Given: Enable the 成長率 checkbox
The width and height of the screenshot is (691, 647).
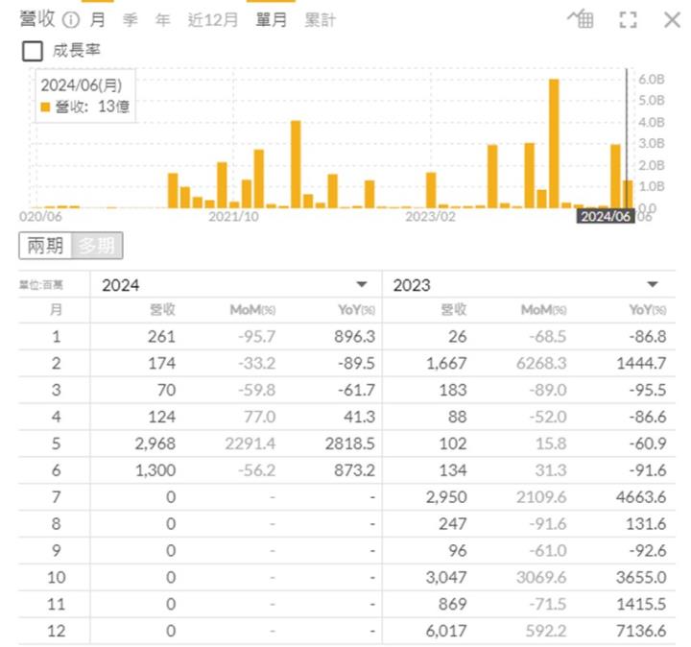Looking at the screenshot, I should (x=32, y=51).
